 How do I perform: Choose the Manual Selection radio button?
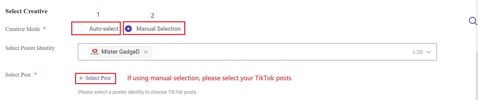pos(129,29)
